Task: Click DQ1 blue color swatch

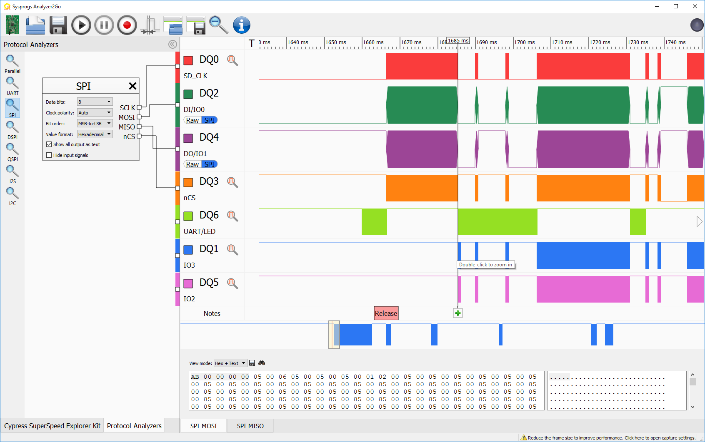Action: [x=188, y=250]
